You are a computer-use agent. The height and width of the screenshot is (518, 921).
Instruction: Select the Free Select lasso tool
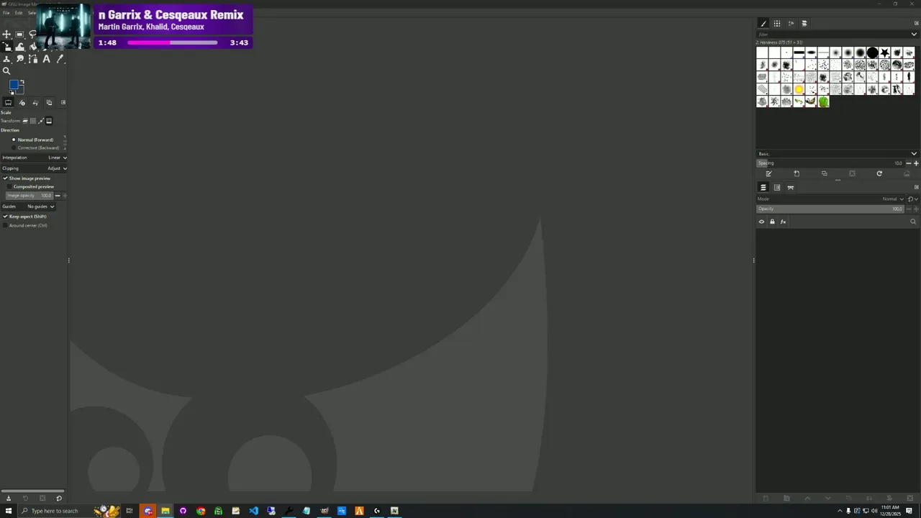coord(32,34)
